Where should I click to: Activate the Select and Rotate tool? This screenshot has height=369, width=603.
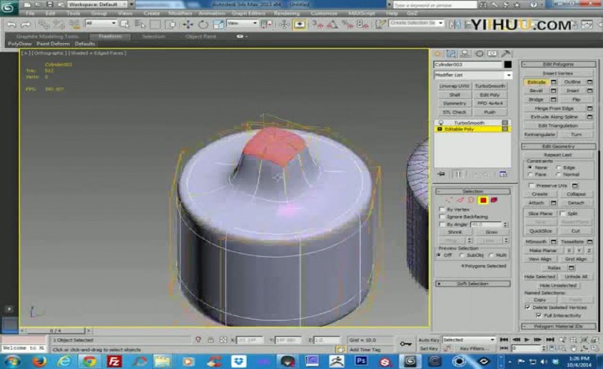(x=202, y=25)
